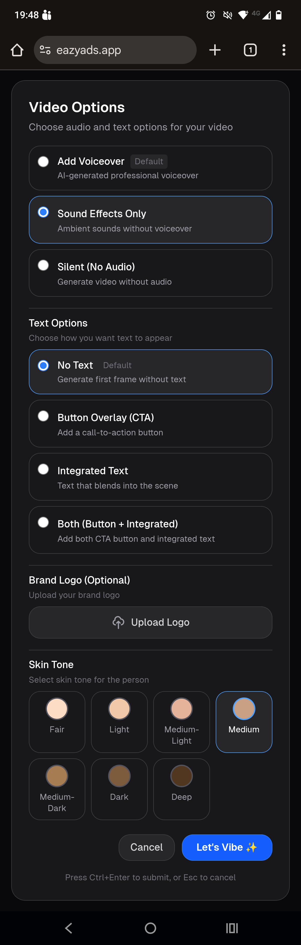
Task: Open the browser overflow menu
Action: (284, 50)
